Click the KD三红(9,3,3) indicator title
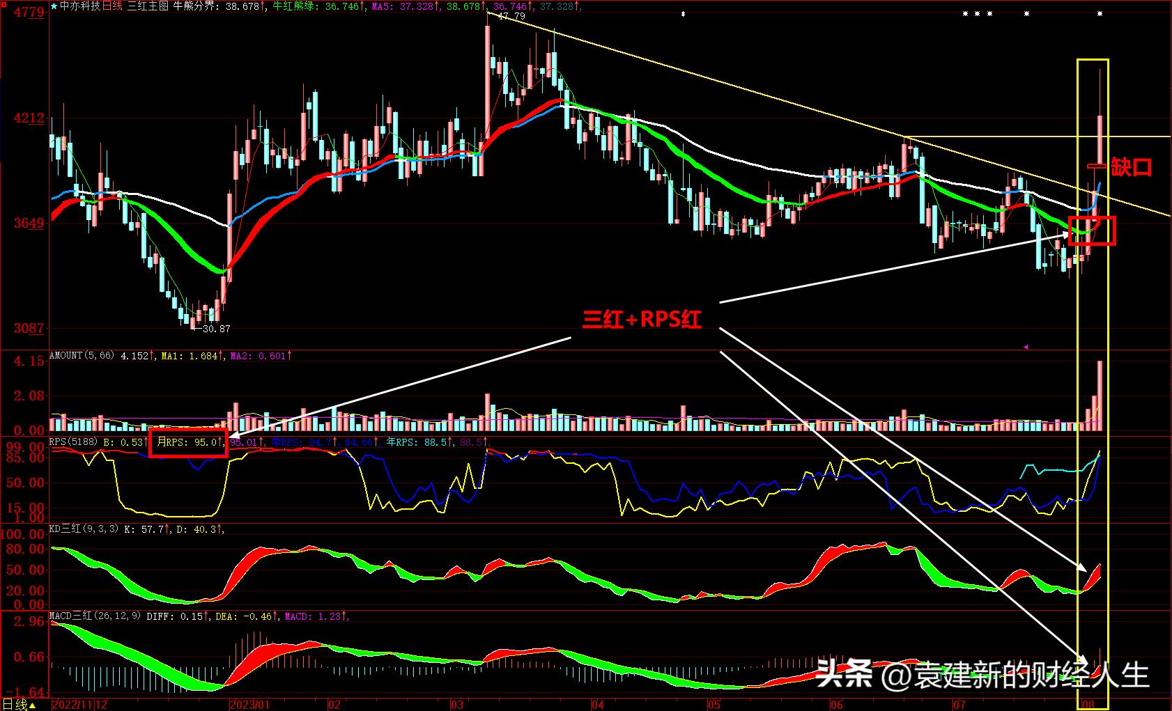The image size is (1172, 711). [84, 529]
